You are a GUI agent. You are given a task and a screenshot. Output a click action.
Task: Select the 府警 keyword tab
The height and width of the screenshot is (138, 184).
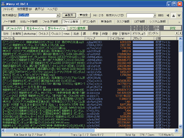click(105, 34)
